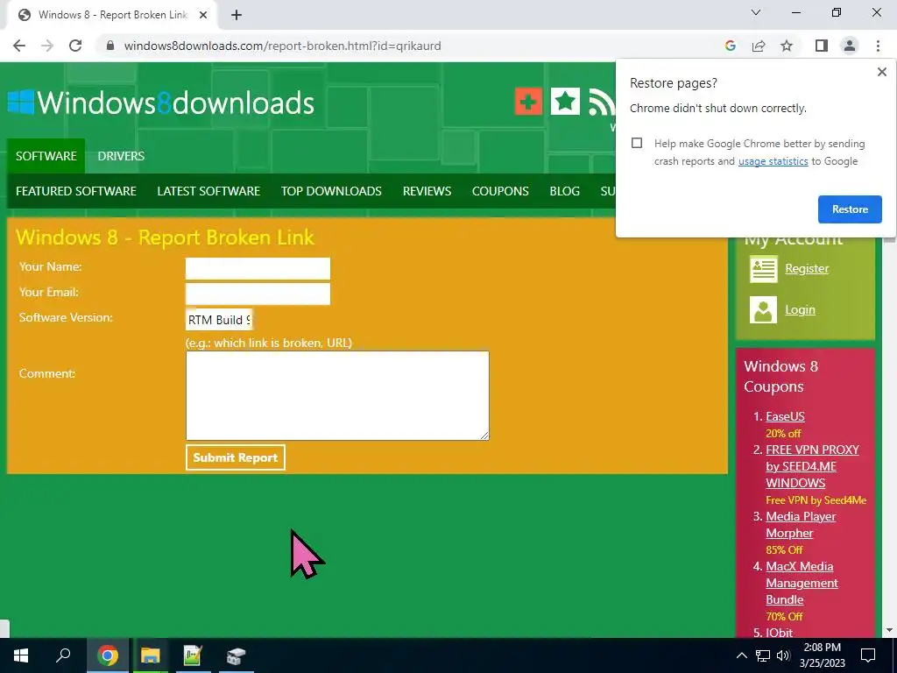The image size is (897, 673).
Task: Open the usage statistics link
Action: pos(773,161)
